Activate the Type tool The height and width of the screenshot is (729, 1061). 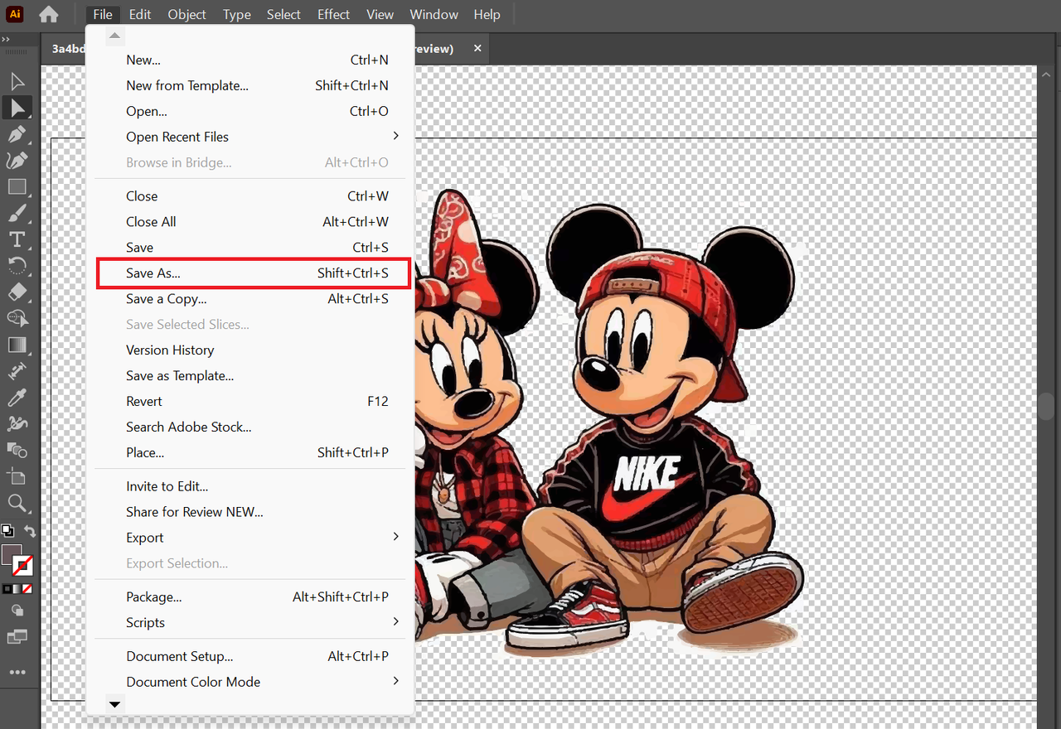pos(17,240)
